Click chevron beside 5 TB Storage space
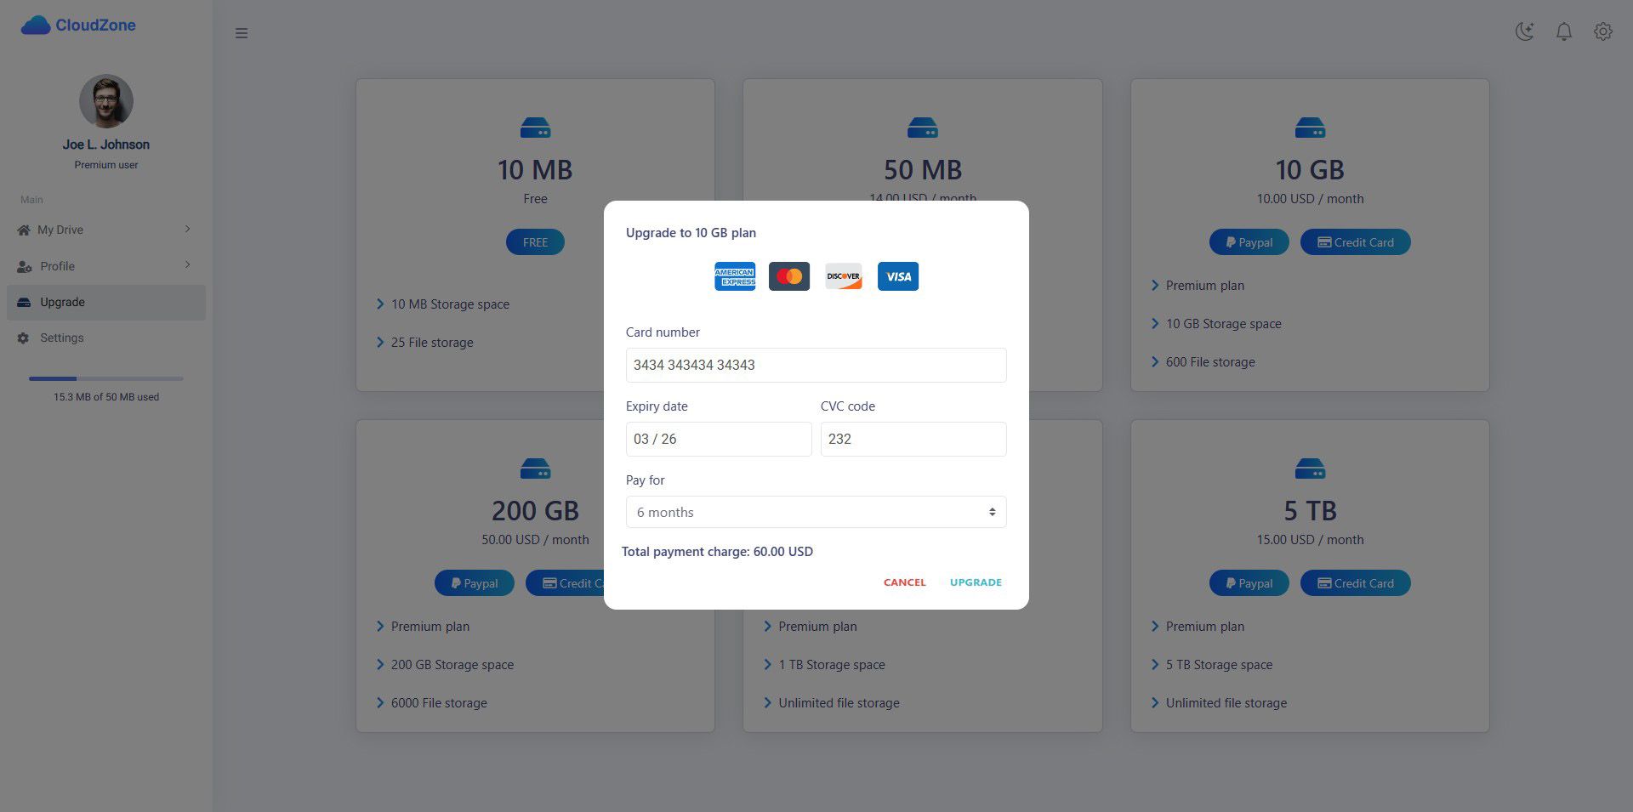 click(1155, 665)
